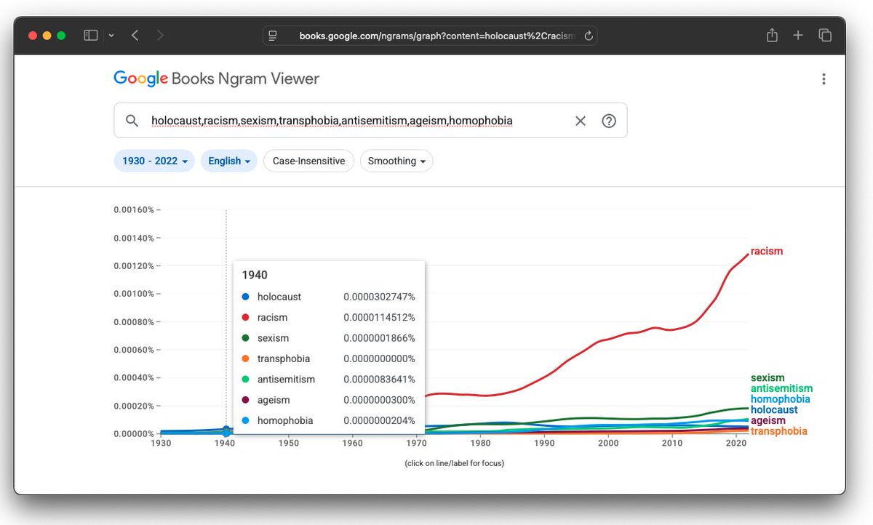Focus the transphobia line label
873x525 pixels.
click(778, 431)
